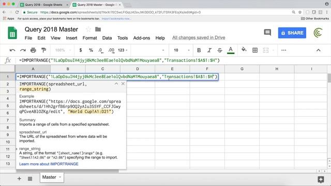The image size is (331, 186).
Task: Open the Borders tool
Action: click(255, 50)
